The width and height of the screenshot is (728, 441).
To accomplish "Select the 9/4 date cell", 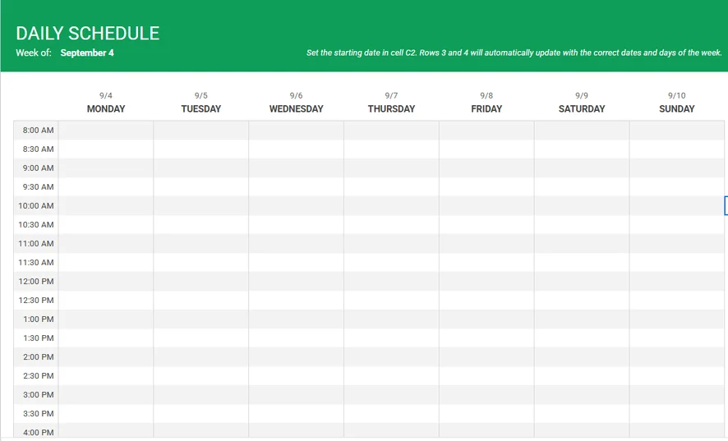I will point(106,96).
